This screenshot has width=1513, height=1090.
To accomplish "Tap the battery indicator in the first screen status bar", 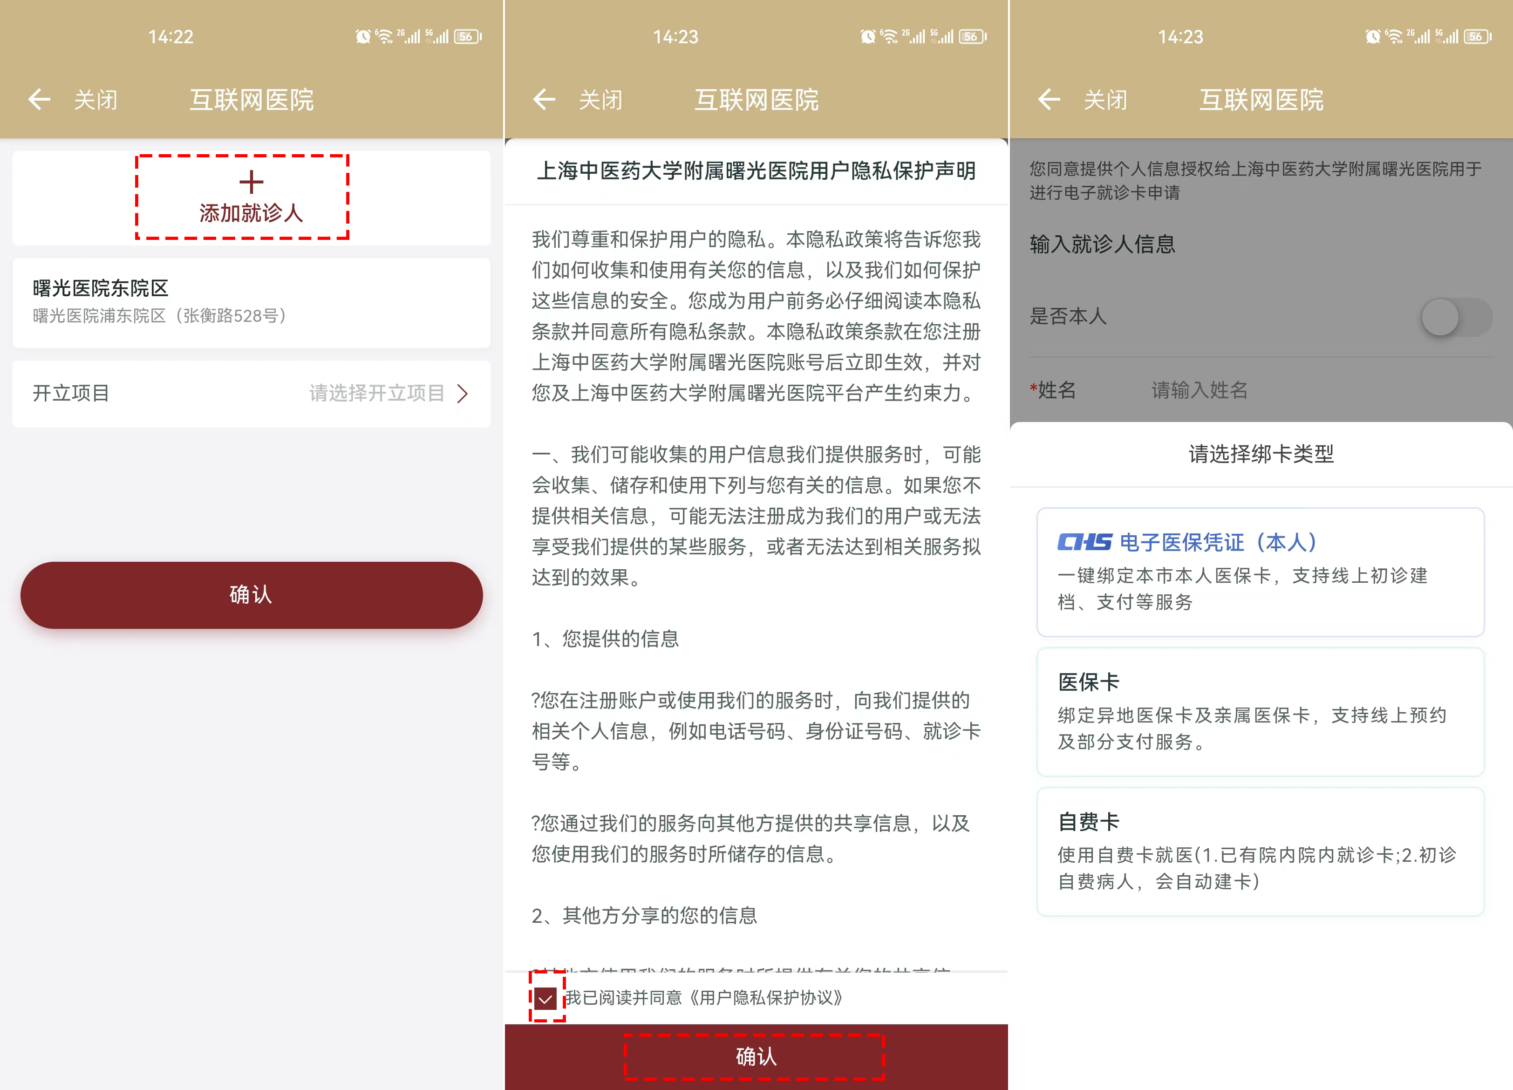I will pyautogui.click(x=468, y=37).
